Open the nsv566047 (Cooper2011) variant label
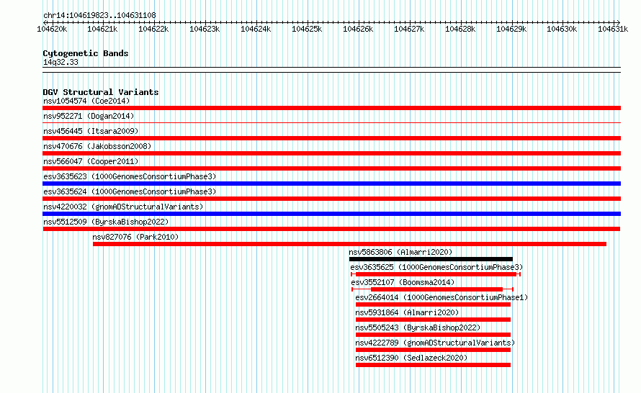 91,161
